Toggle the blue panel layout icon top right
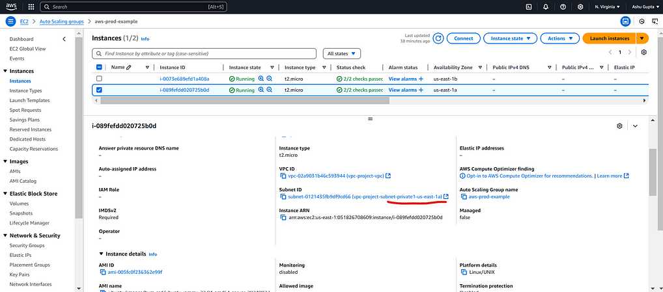This screenshot has width=663, height=292. click(x=625, y=21)
